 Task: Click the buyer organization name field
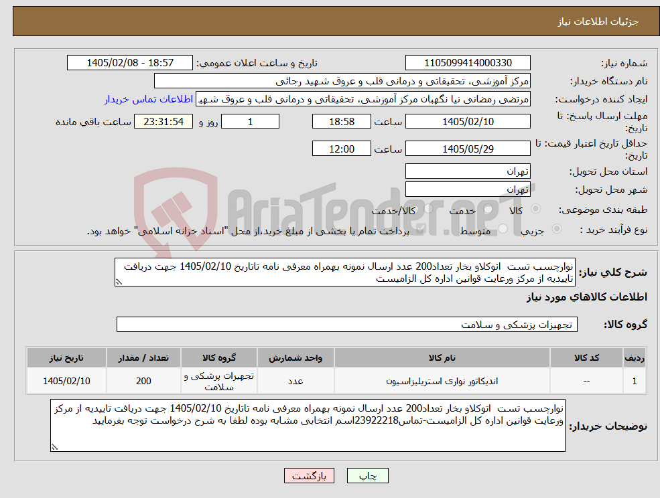point(342,81)
